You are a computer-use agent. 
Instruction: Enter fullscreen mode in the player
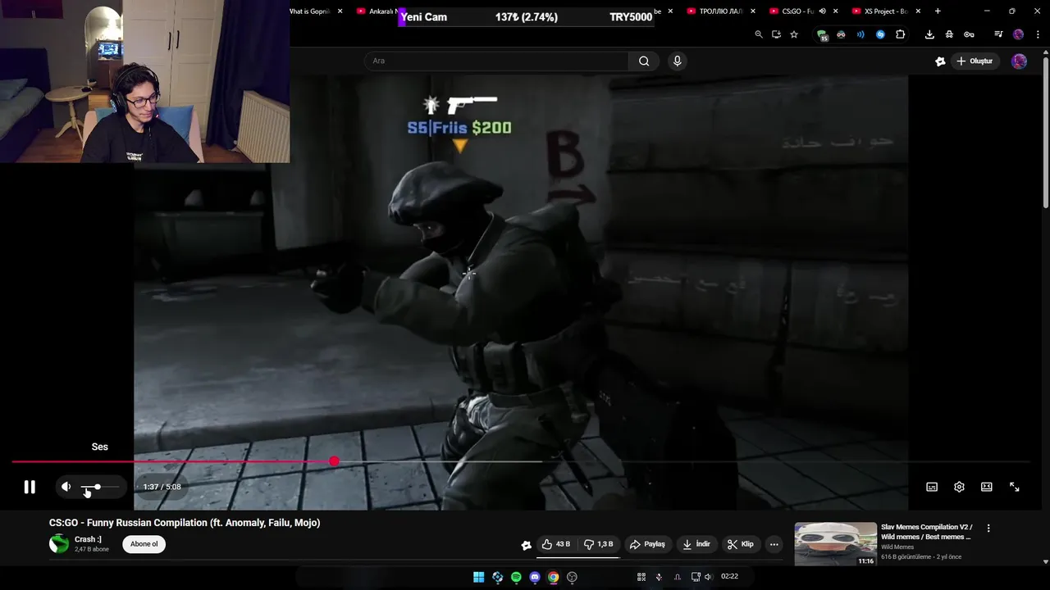[x=1015, y=487]
